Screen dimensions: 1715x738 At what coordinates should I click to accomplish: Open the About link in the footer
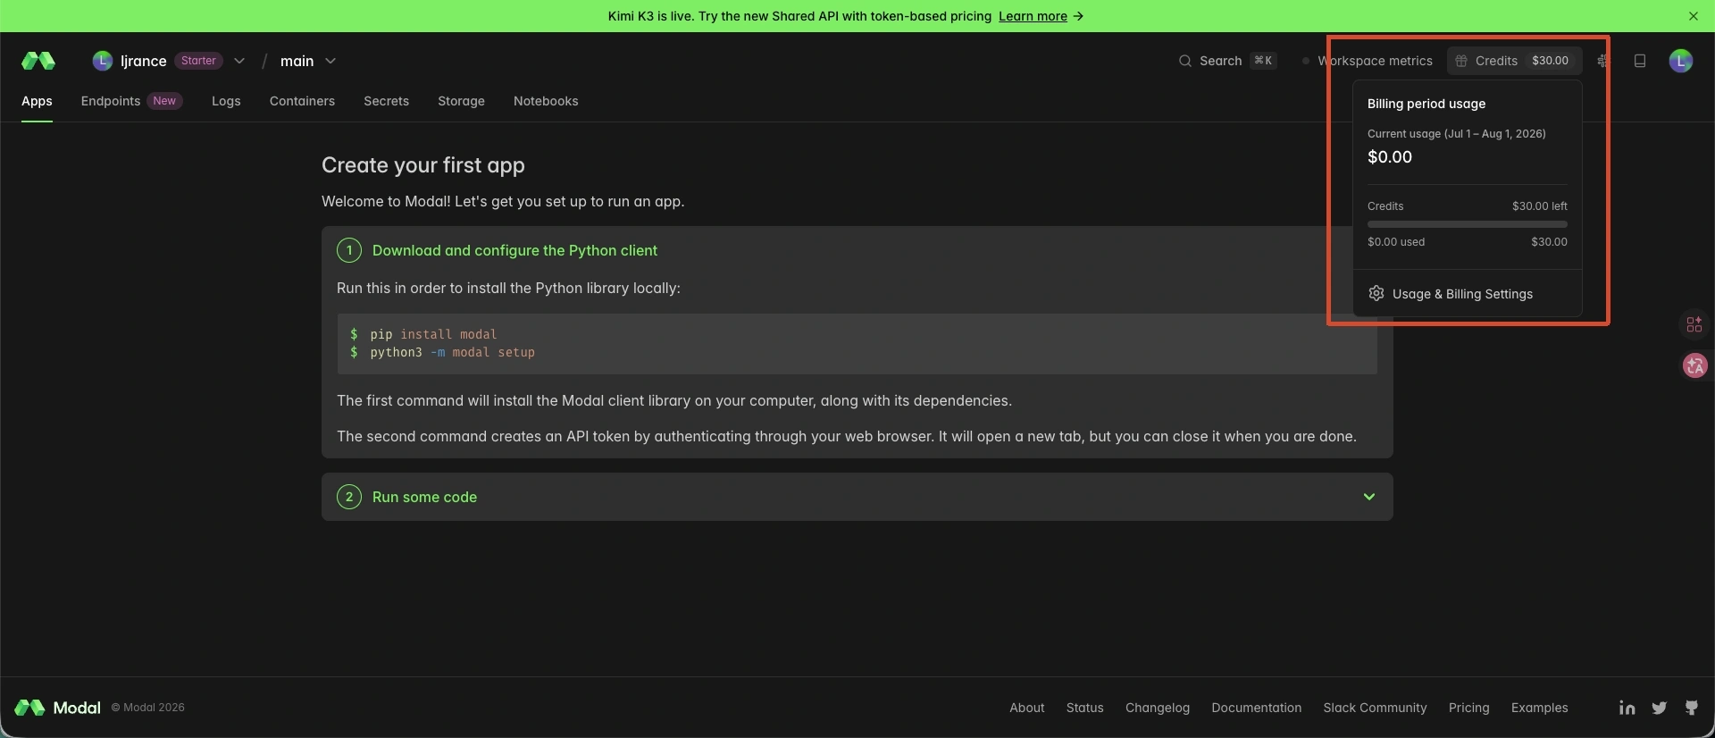(x=1026, y=708)
